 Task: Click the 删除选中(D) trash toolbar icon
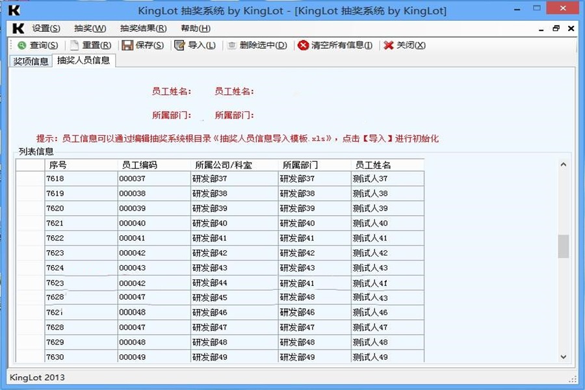click(x=231, y=45)
